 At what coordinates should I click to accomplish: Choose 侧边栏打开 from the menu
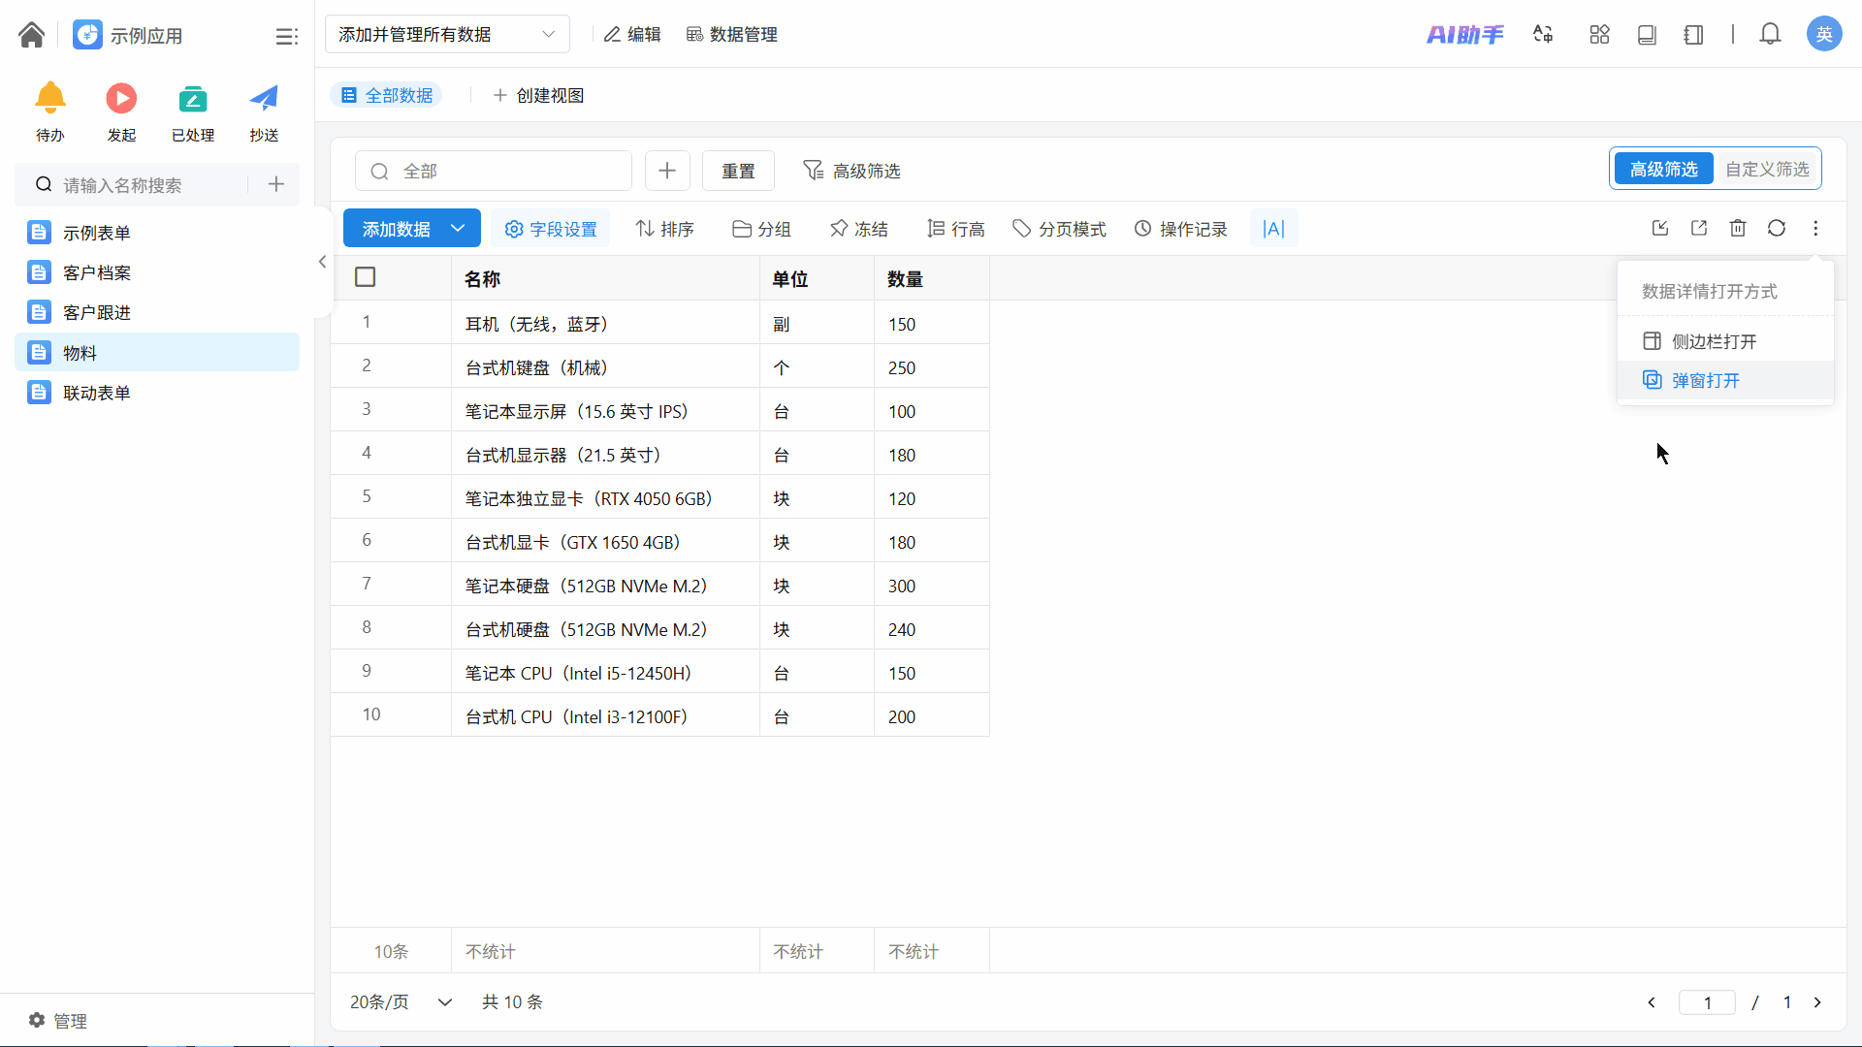pos(1714,341)
